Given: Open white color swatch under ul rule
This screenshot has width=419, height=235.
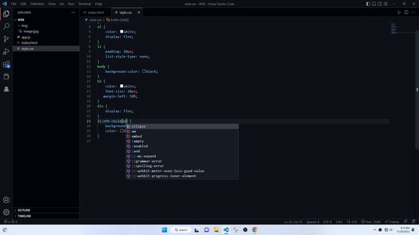Looking at the screenshot, I should coord(122,31).
